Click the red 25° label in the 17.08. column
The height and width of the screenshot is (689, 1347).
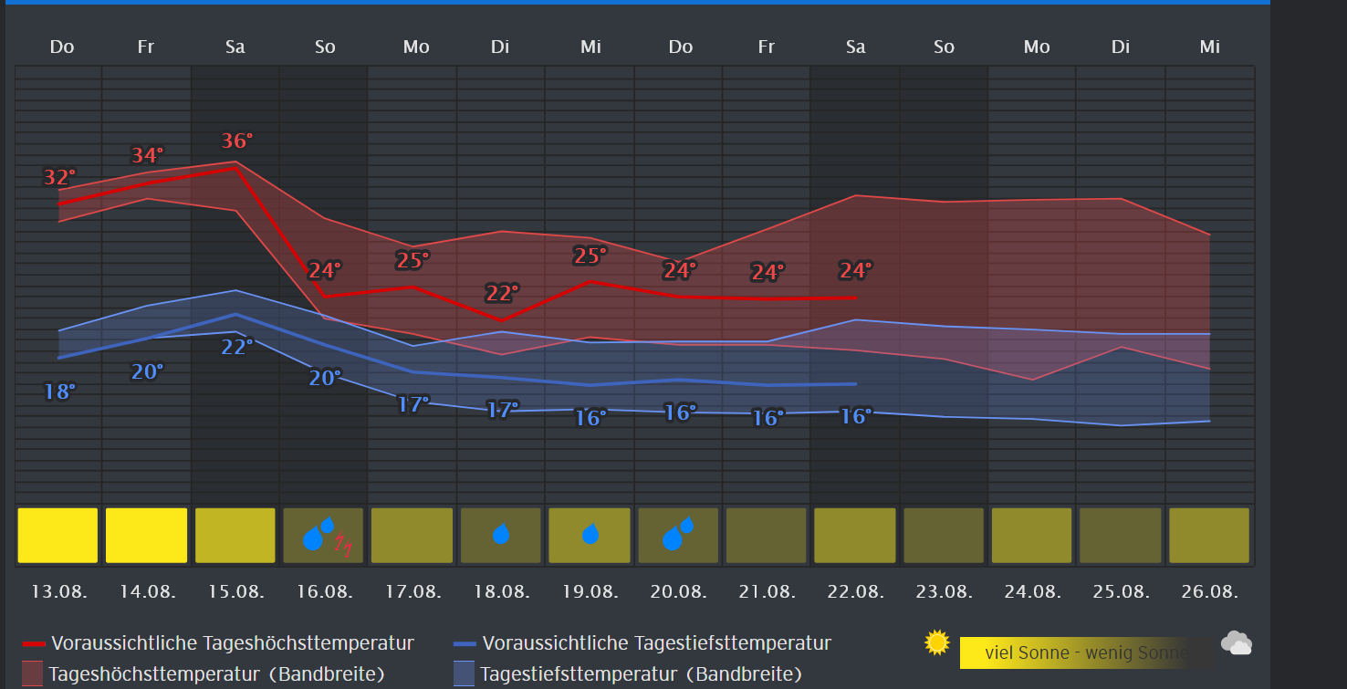[412, 261]
